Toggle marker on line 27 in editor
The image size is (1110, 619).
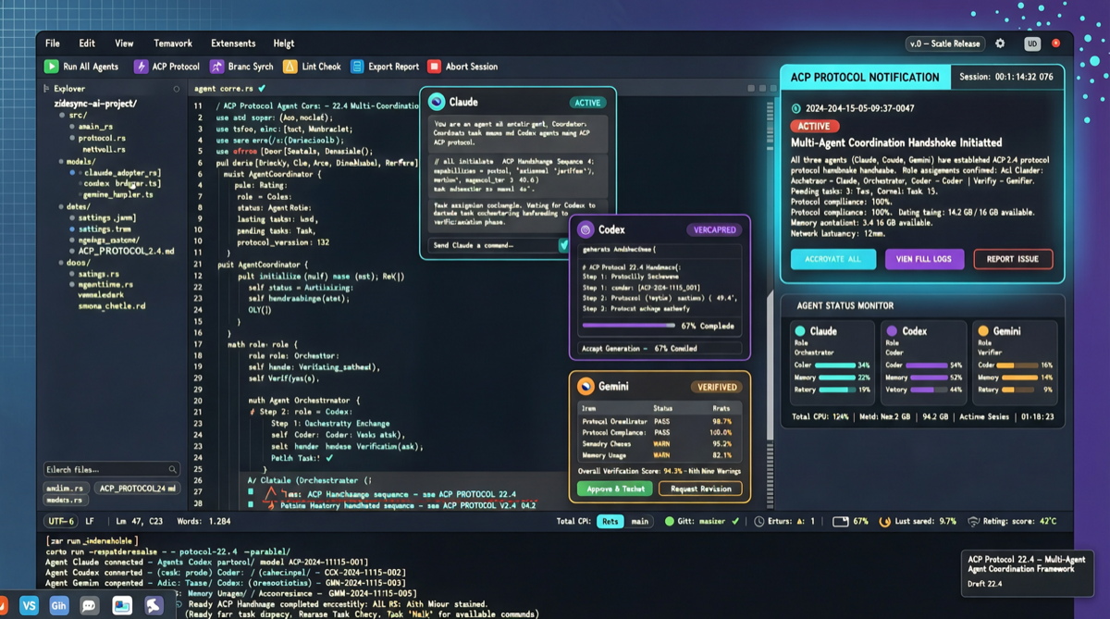[x=250, y=493]
